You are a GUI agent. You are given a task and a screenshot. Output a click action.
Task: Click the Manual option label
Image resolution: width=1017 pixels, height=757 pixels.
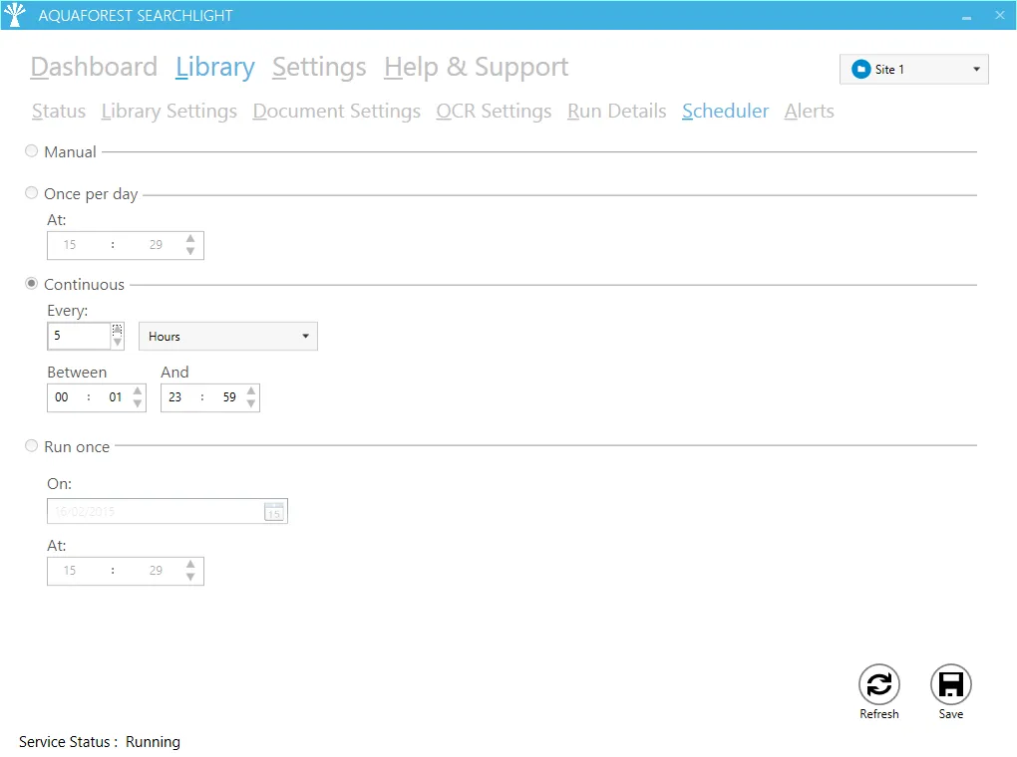70,151
